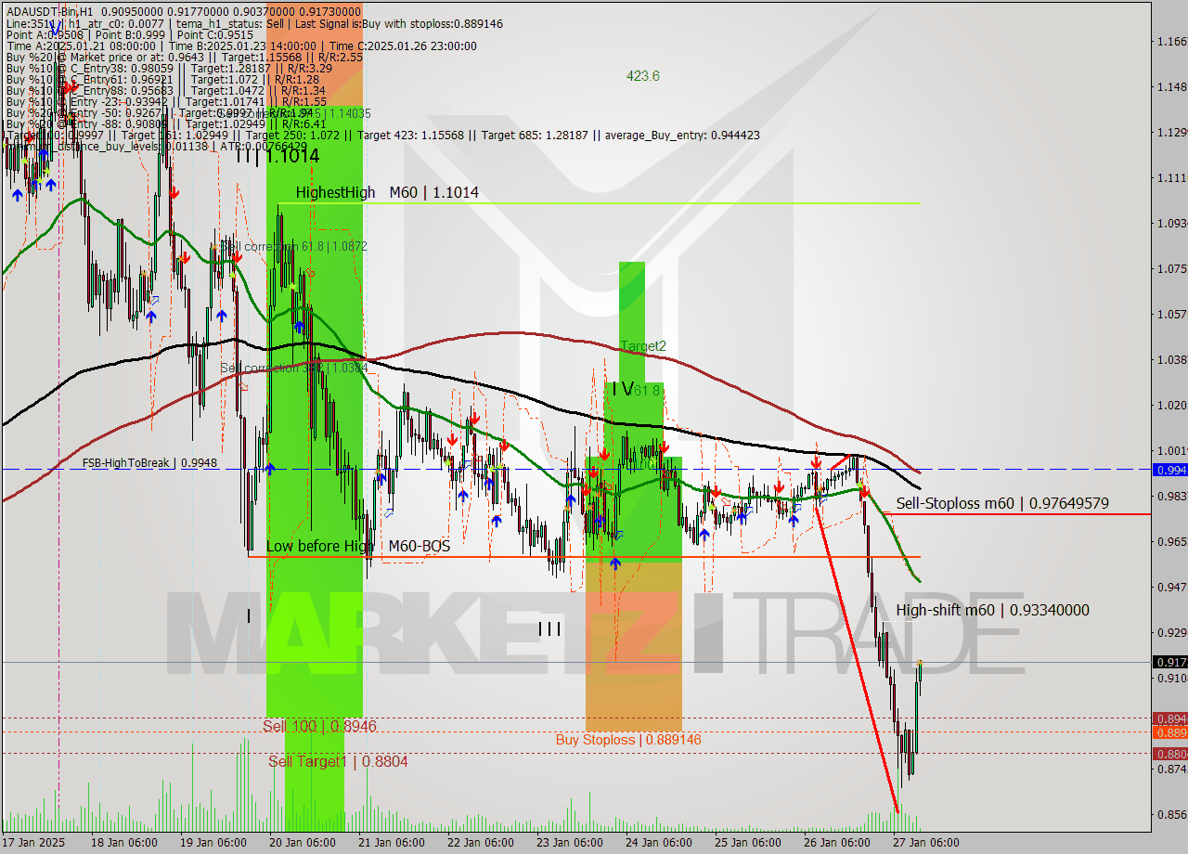Select the Sell-Stoploss m60 | 0.97649579 label
Image resolution: width=1188 pixels, height=854 pixels.
pos(1002,504)
